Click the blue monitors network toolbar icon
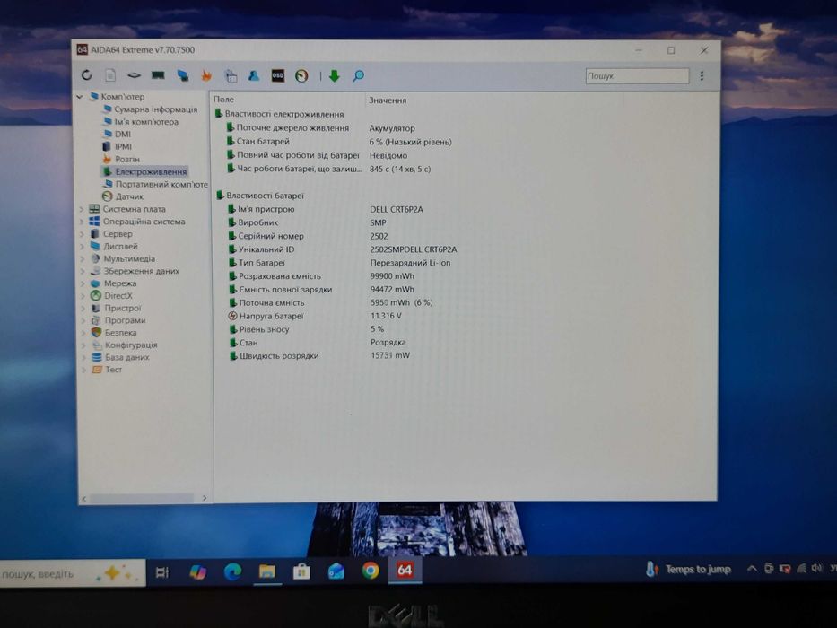This screenshot has height=628, width=837. pos(182,75)
